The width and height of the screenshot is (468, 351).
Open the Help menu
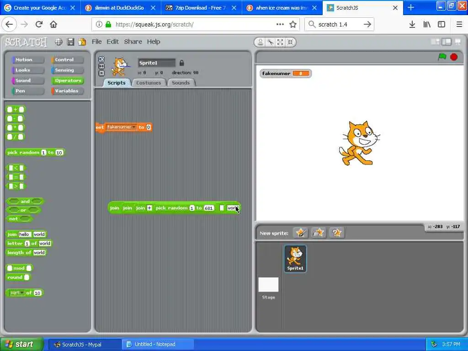(x=154, y=42)
